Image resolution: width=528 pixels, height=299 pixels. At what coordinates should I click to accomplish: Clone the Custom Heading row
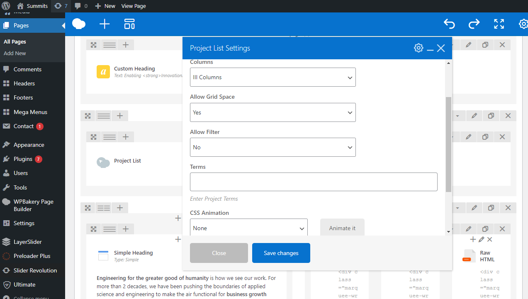tap(485, 45)
